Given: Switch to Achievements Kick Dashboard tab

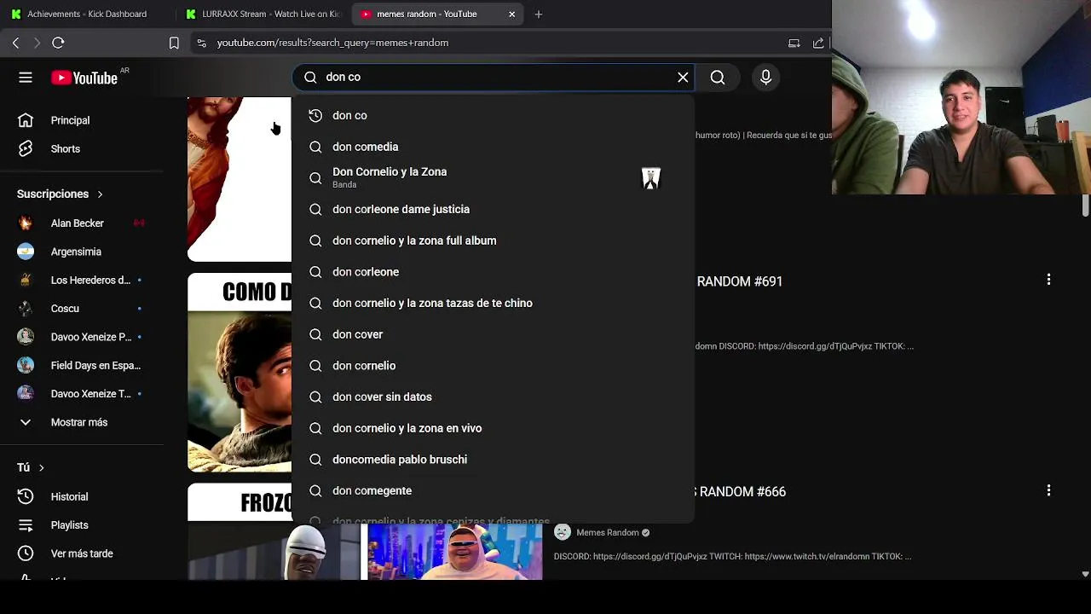Looking at the screenshot, I should point(86,14).
